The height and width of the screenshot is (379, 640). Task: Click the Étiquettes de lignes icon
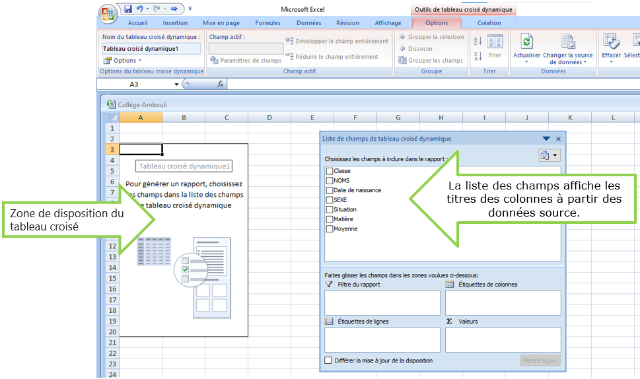point(329,321)
